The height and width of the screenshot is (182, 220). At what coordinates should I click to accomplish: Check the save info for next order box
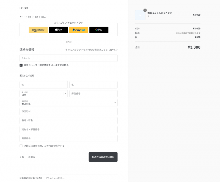[21, 146]
